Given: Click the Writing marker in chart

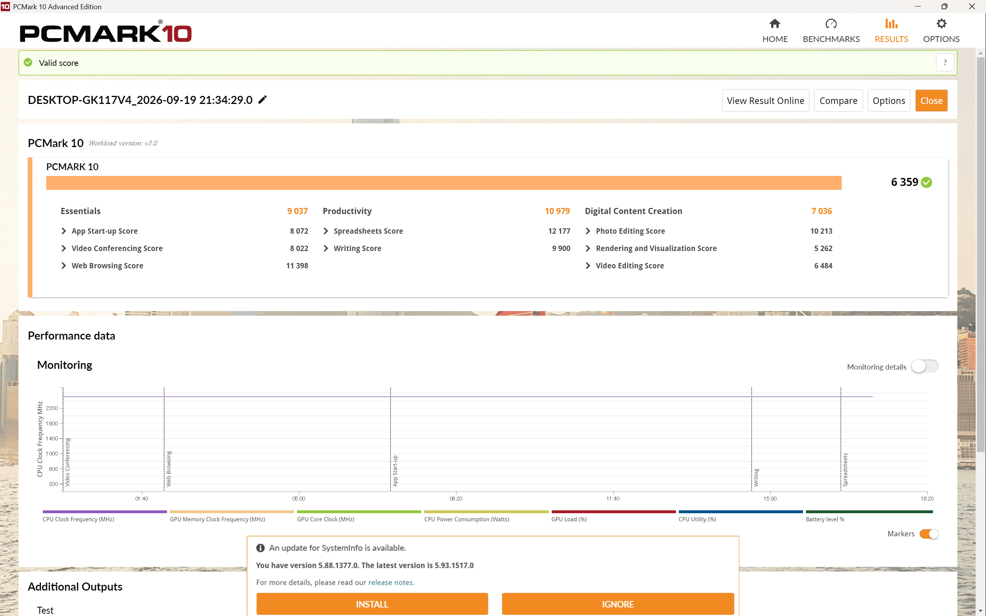Looking at the screenshot, I should [756, 477].
